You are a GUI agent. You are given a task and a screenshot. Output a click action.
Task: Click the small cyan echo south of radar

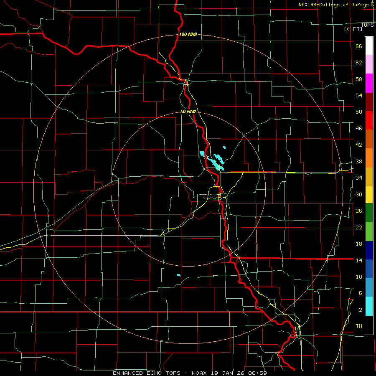click(x=179, y=275)
